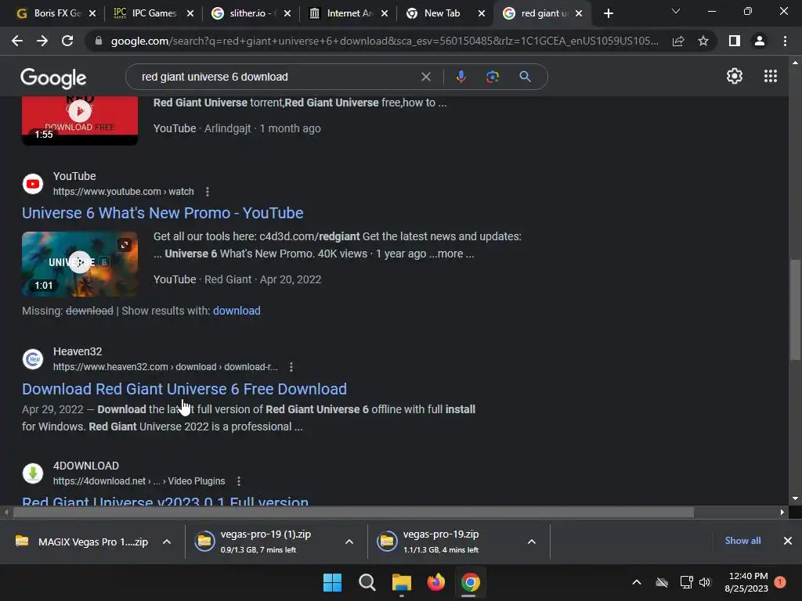
Task: Click the Google logo
Action: (x=53, y=77)
